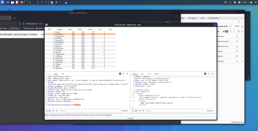Switch response view to Hex tab
This screenshot has height=131, width=258.
149,74
